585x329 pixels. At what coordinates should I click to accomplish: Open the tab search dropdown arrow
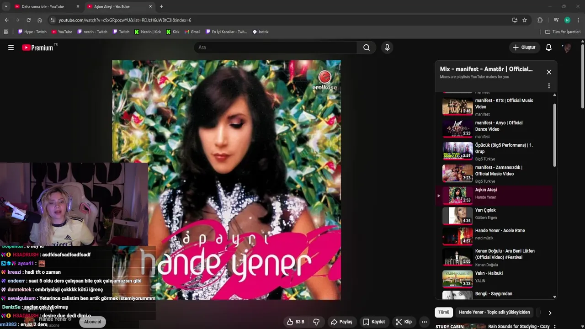[6, 6]
